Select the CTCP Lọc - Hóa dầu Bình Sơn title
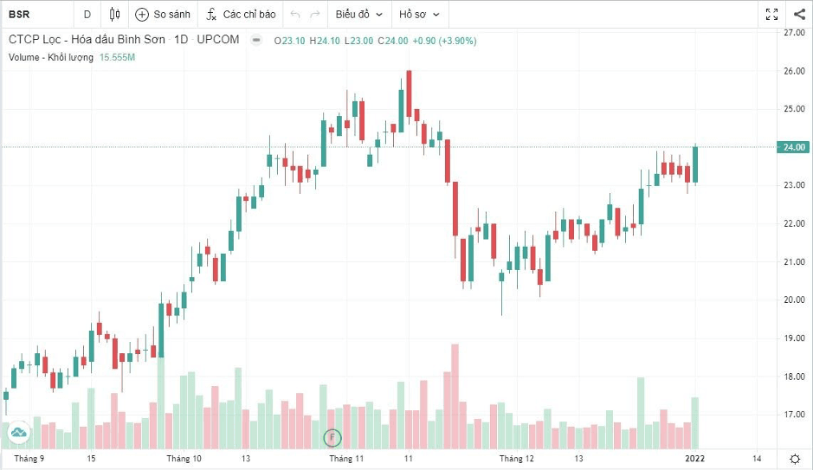813x470 pixels. (x=87, y=39)
